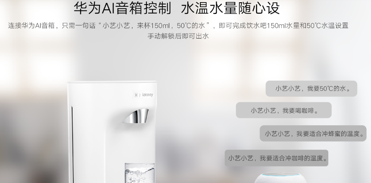Click the description line starting "连接华为AI音箱"
The height and width of the screenshot is (183, 371).
178,25
